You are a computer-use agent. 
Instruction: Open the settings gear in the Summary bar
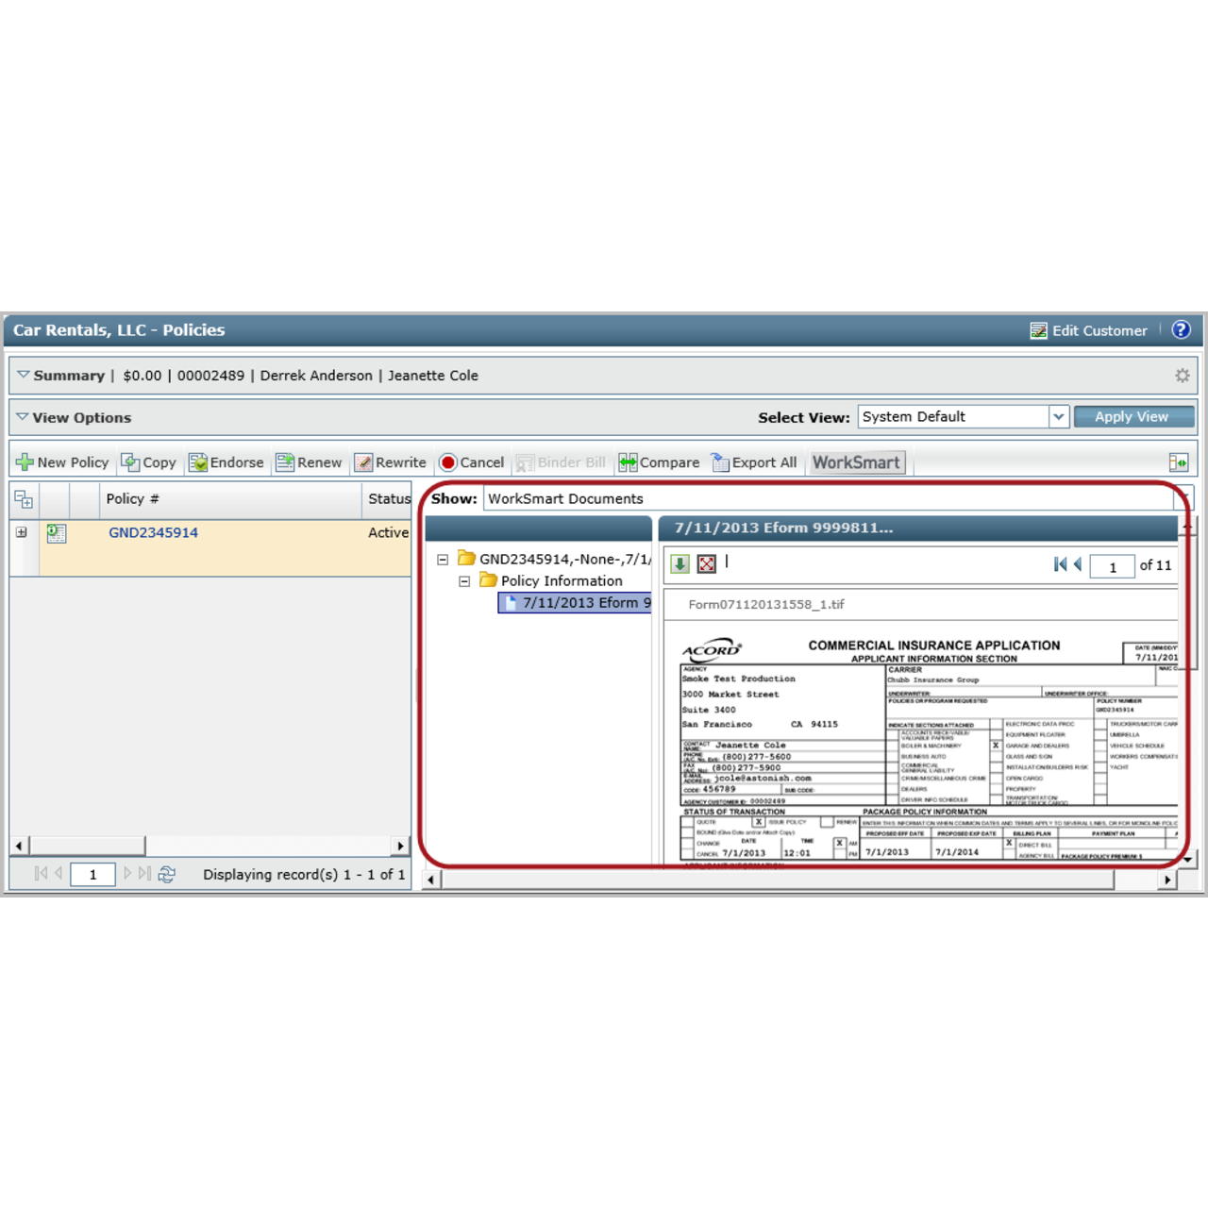[x=1183, y=375]
